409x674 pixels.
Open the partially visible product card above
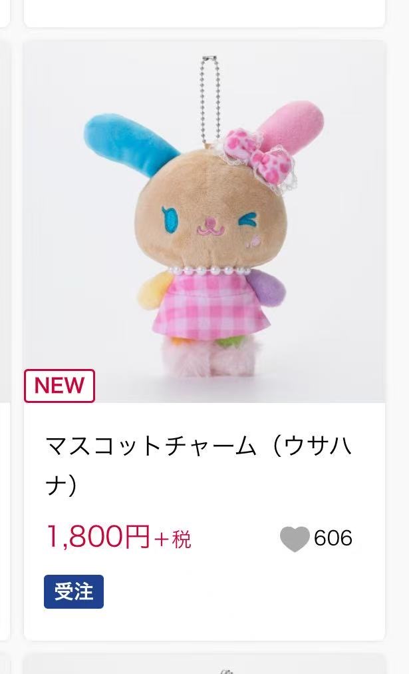[x=205, y=13]
